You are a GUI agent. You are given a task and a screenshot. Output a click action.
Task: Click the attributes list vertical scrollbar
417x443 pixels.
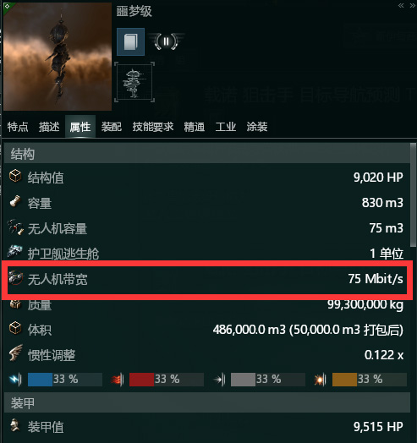click(413, 195)
